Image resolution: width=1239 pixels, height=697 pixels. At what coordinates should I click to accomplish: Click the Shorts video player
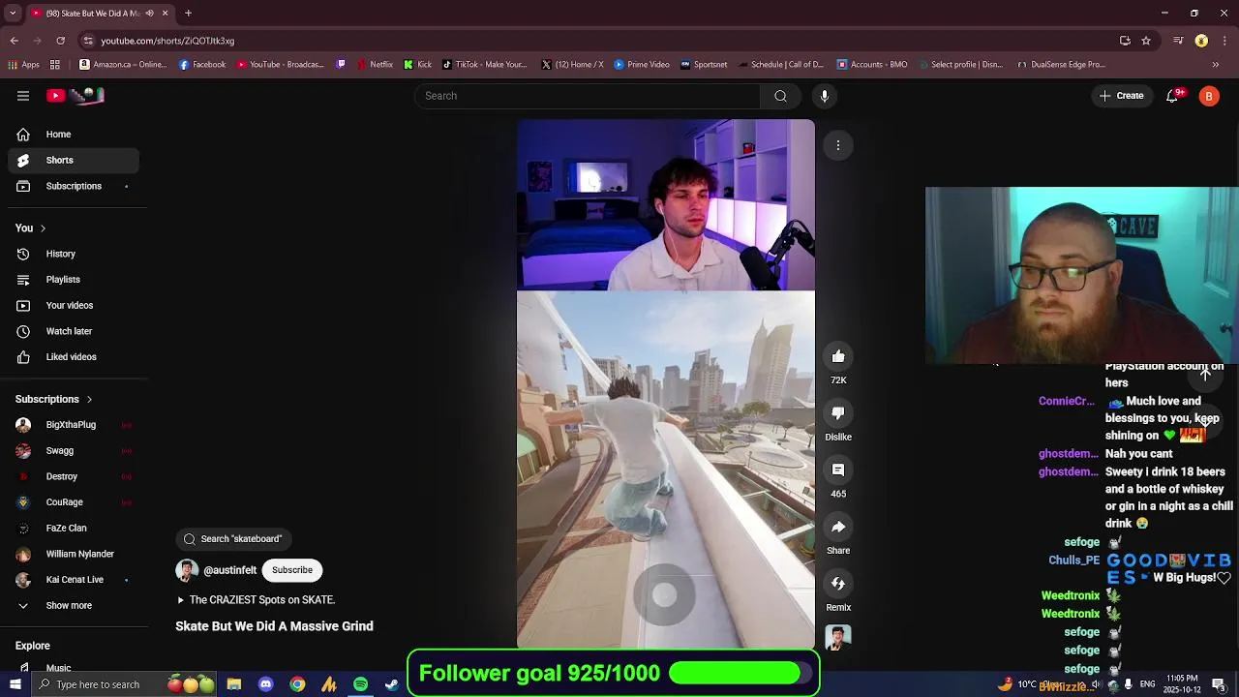tap(666, 384)
